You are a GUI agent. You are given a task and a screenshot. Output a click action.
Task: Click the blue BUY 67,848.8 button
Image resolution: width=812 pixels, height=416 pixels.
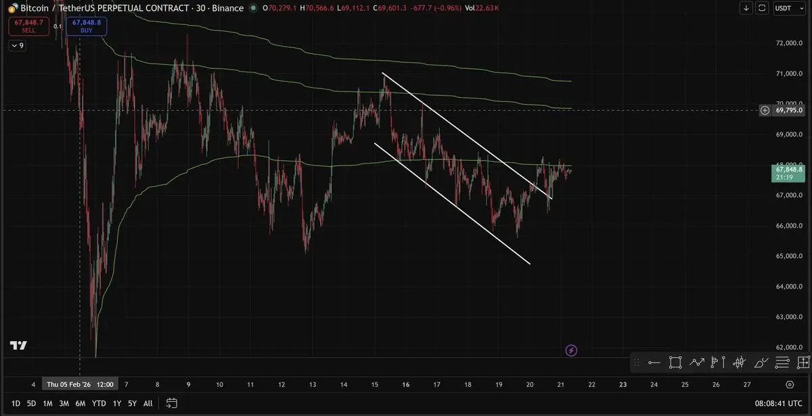[x=87, y=26]
